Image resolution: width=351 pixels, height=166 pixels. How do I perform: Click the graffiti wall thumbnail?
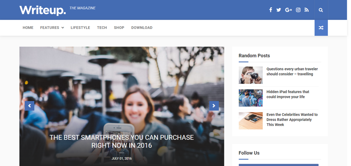251,98
